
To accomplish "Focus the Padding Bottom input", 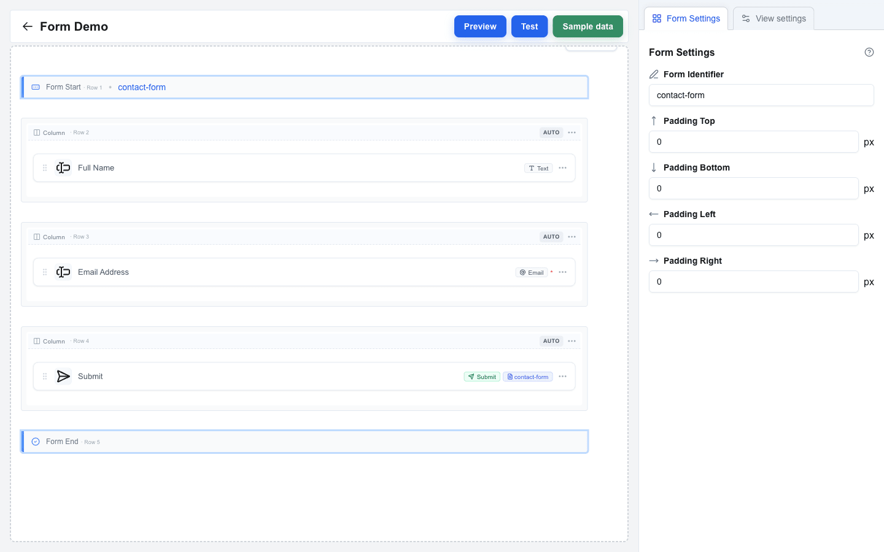I will coord(753,188).
